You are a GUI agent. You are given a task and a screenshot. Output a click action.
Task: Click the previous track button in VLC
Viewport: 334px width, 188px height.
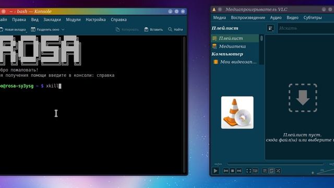[226, 171]
